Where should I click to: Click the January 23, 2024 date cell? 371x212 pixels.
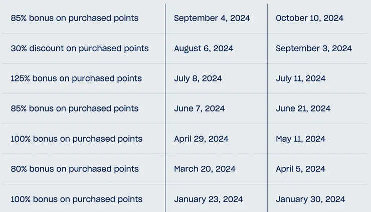209,199
